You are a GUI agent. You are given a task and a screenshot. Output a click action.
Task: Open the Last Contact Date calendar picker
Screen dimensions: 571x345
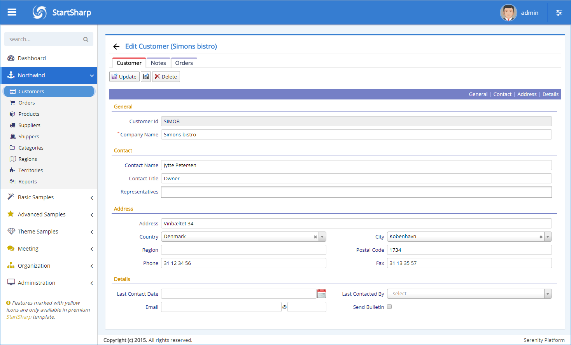322,294
